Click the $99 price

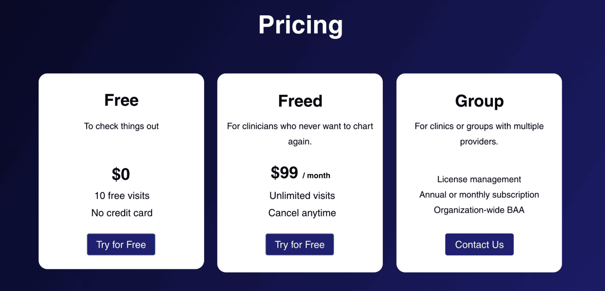point(284,173)
